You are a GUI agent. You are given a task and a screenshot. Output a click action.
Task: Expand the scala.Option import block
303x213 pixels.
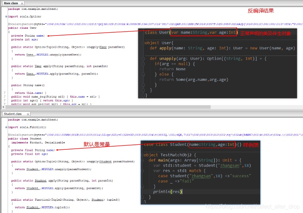(x=6, y=17)
